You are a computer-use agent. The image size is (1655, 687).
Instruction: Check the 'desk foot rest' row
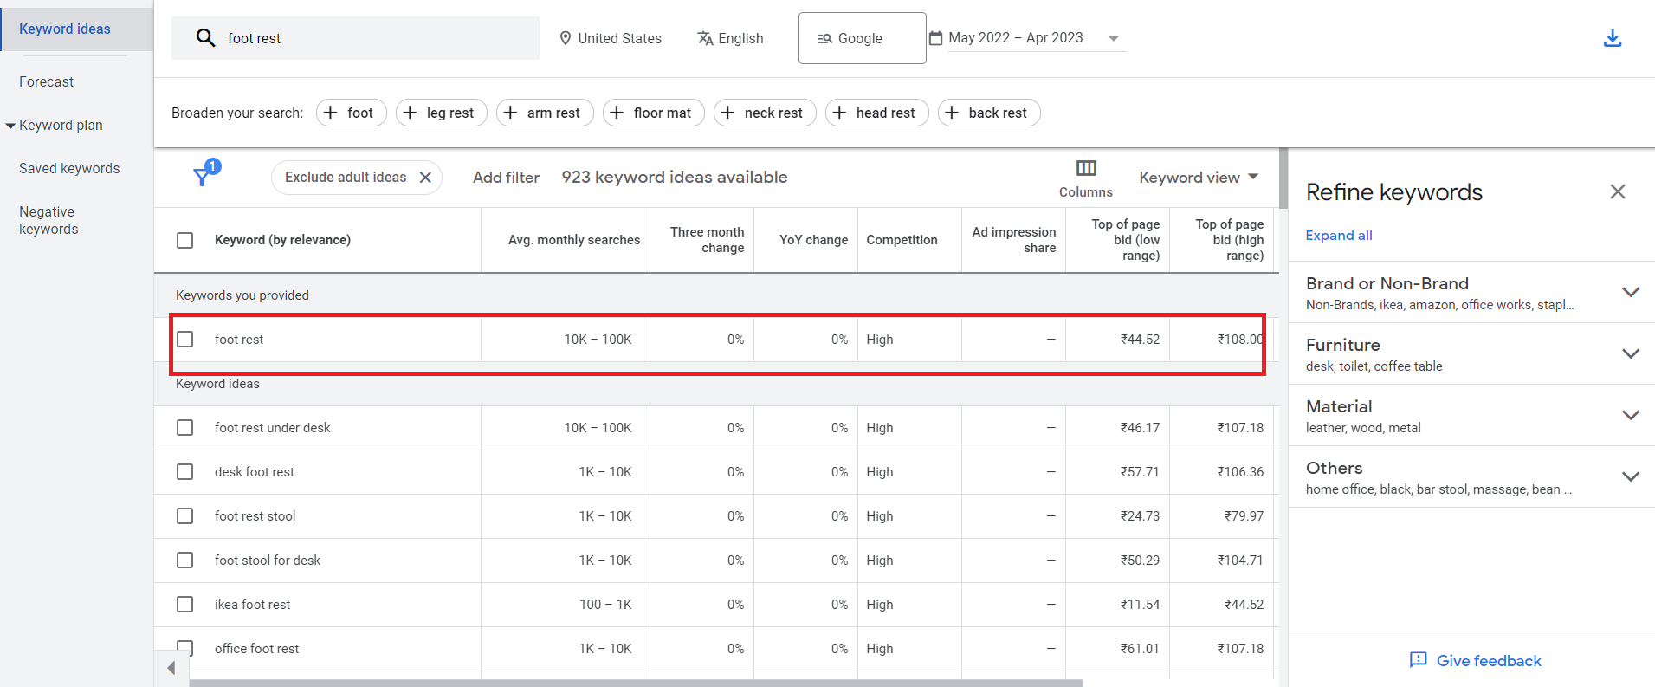pyautogui.click(x=184, y=471)
